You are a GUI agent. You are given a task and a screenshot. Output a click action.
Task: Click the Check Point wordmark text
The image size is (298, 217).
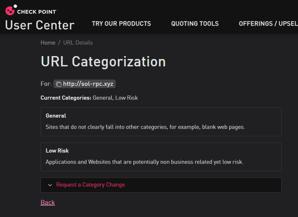pos(37,12)
